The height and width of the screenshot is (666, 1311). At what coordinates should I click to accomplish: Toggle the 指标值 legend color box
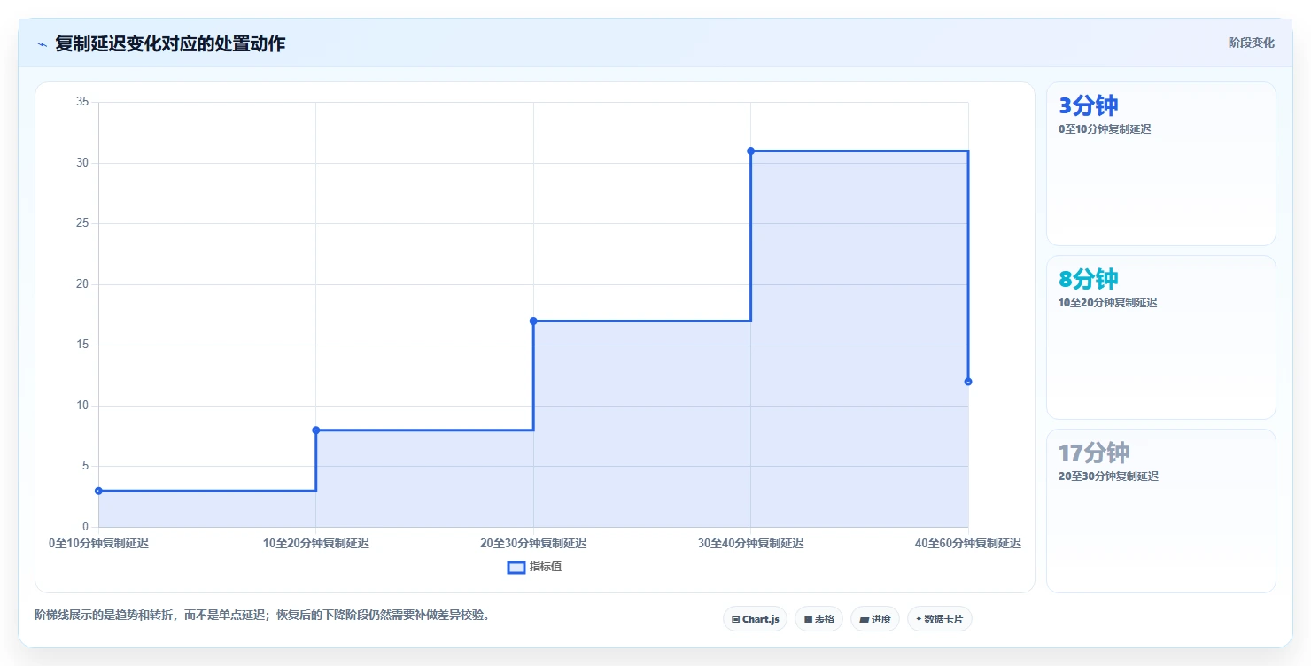coord(516,567)
